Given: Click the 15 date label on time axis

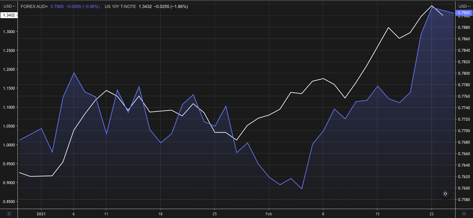Looking at the screenshot, I should point(377,214).
